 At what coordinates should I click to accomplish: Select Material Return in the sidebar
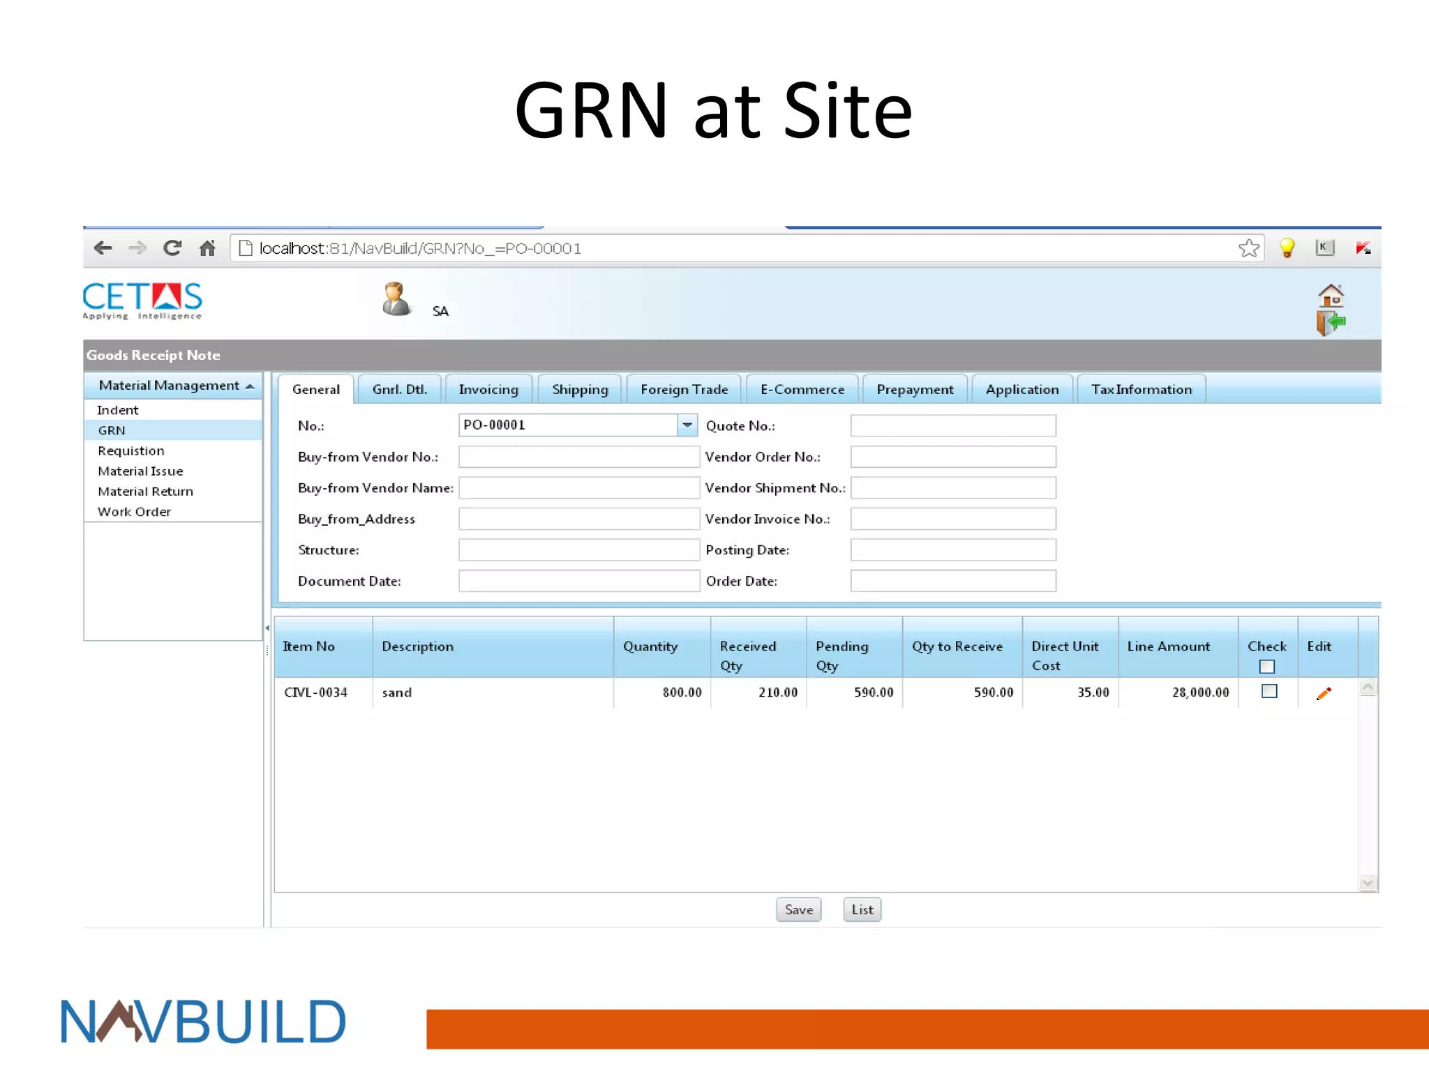[x=173, y=491]
